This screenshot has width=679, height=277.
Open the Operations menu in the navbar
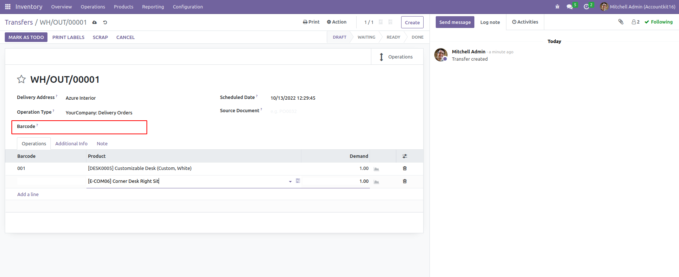click(93, 7)
